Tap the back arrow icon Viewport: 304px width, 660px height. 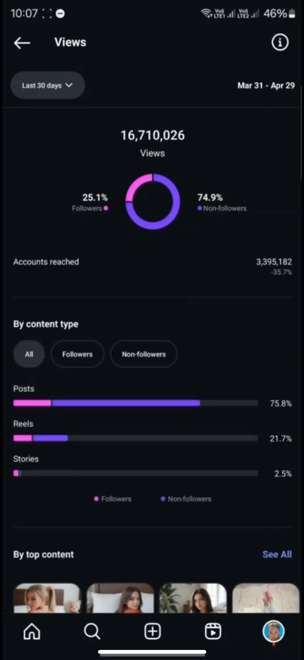tap(22, 43)
